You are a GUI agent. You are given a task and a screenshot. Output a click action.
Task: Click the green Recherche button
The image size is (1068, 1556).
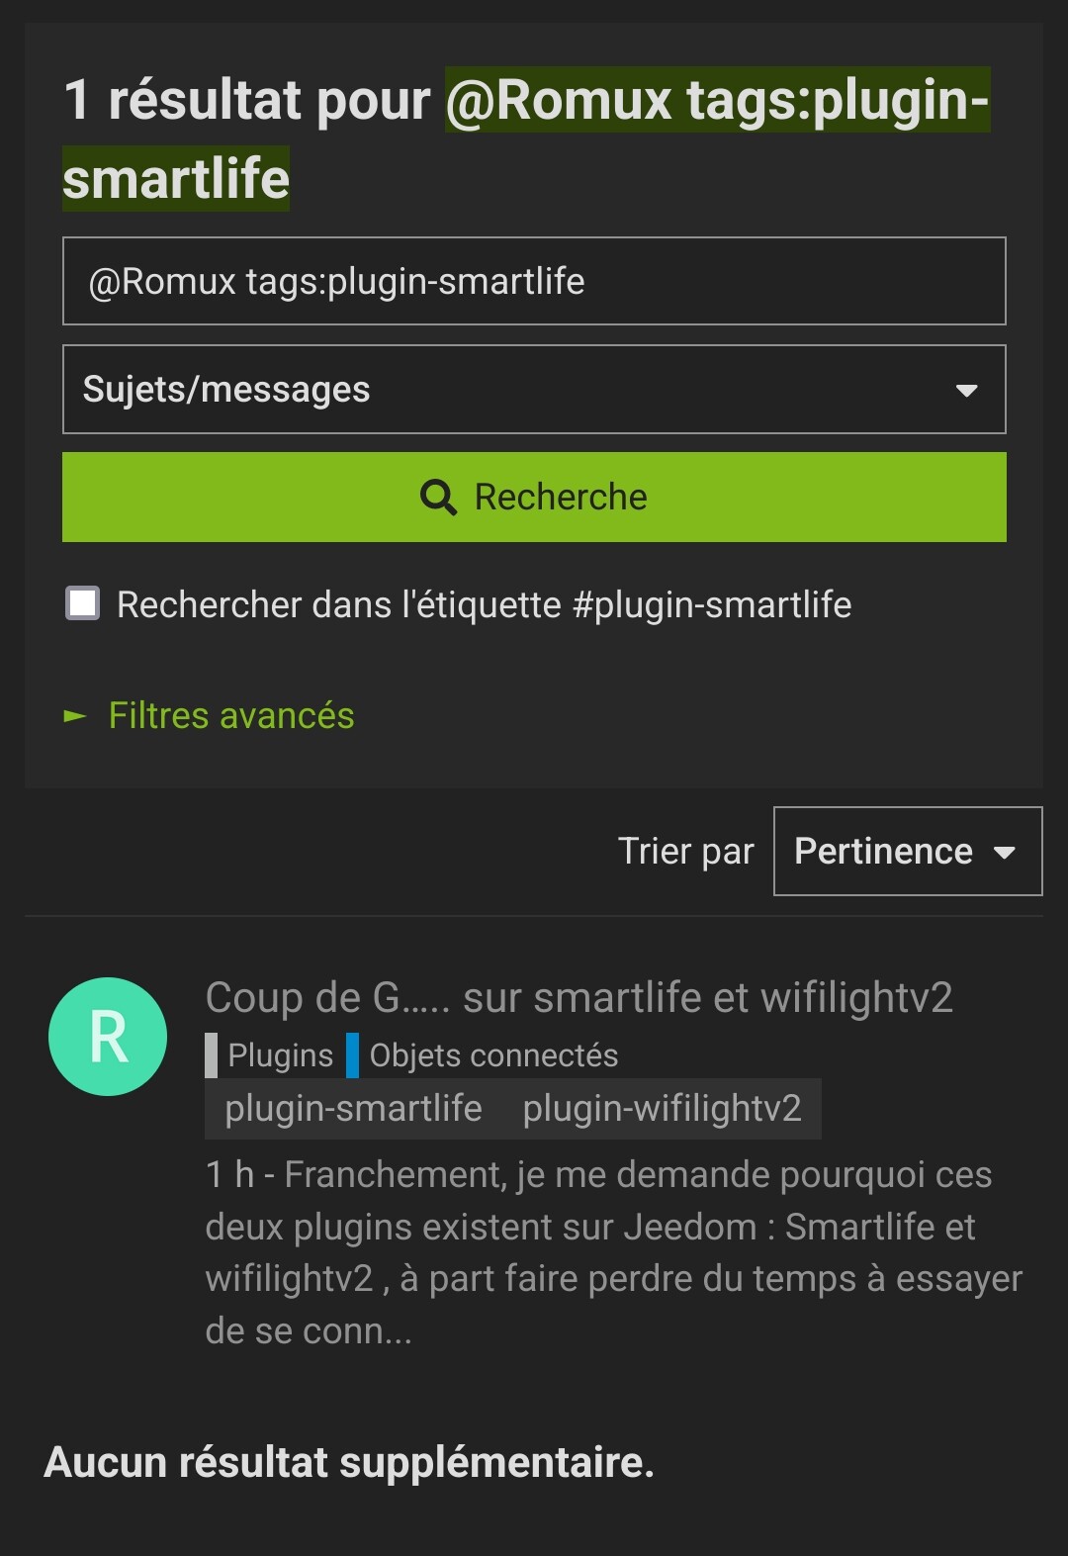(534, 497)
